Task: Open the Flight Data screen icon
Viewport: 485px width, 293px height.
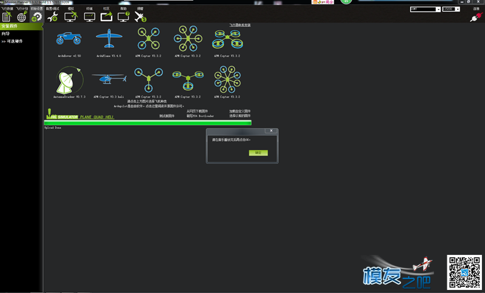Action: click(x=7, y=17)
